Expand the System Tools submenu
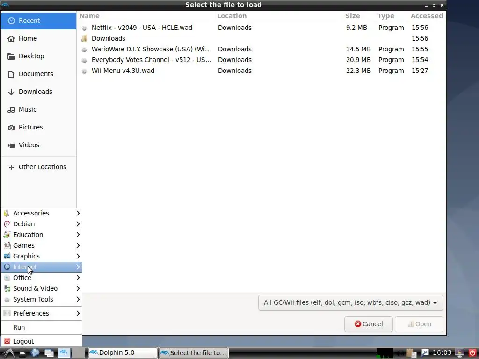 point(42,299)
